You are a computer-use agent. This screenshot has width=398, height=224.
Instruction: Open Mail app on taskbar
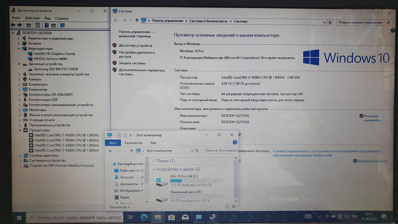(185, 217)
